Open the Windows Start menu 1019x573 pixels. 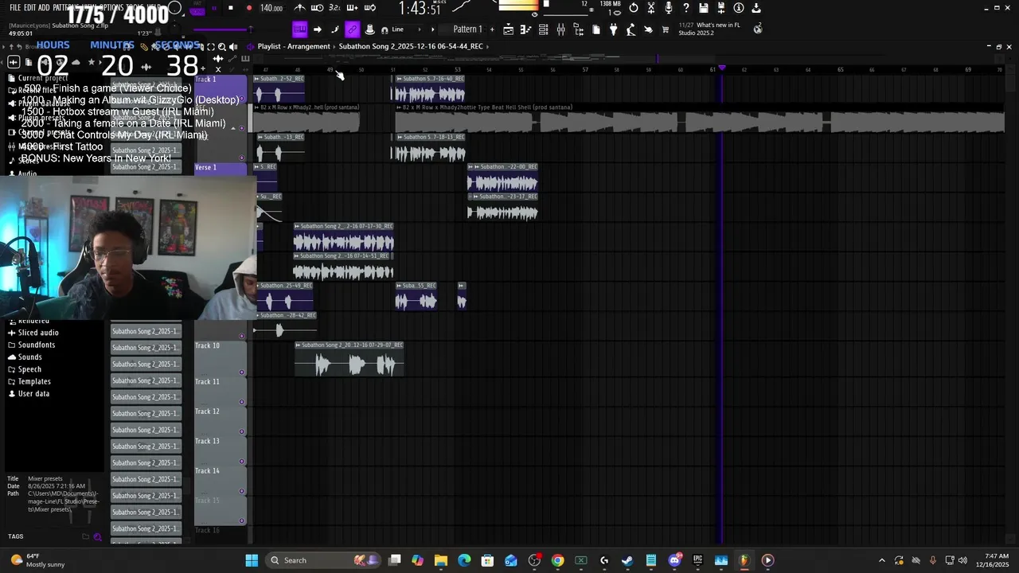pos(252,560)
